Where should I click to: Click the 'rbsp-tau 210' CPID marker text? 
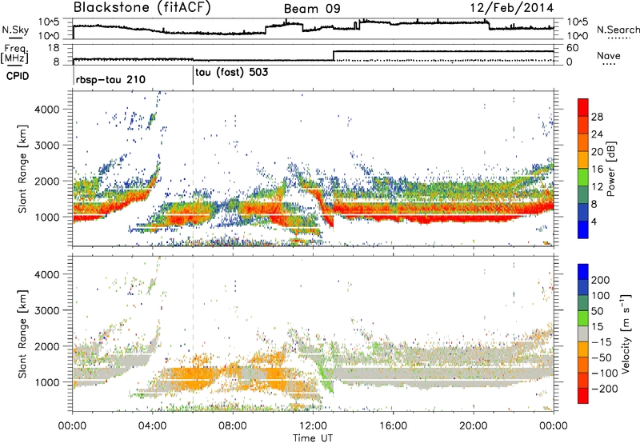click(x=110, y=79)
